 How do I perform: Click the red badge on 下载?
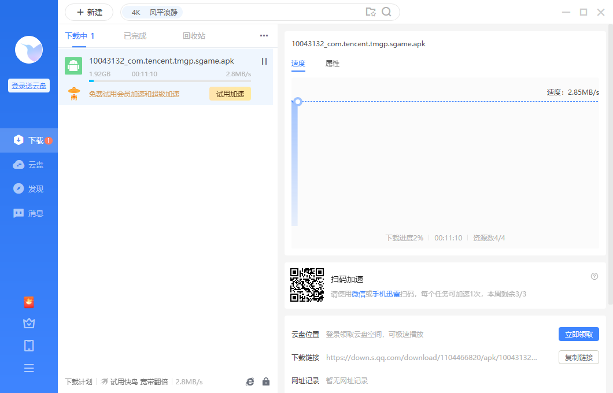pyautogui.click(x=49, y=140)
